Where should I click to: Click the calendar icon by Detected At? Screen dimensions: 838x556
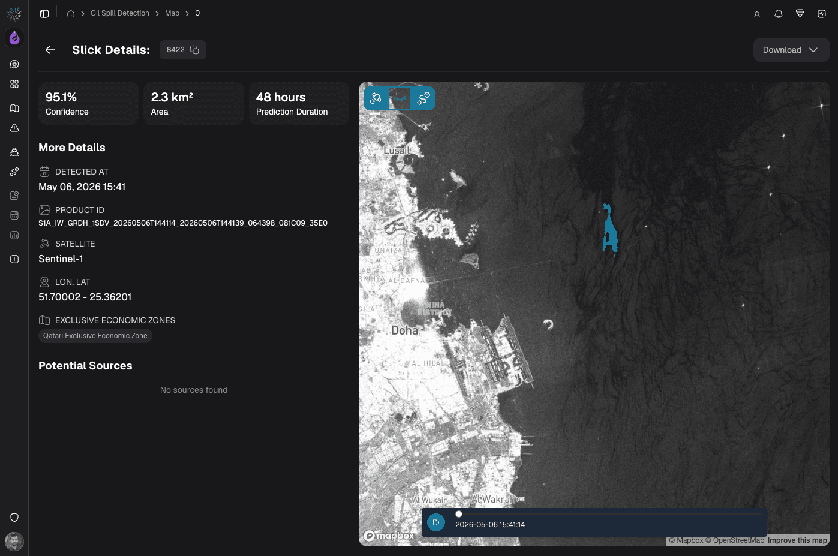[x=44, y=172]
